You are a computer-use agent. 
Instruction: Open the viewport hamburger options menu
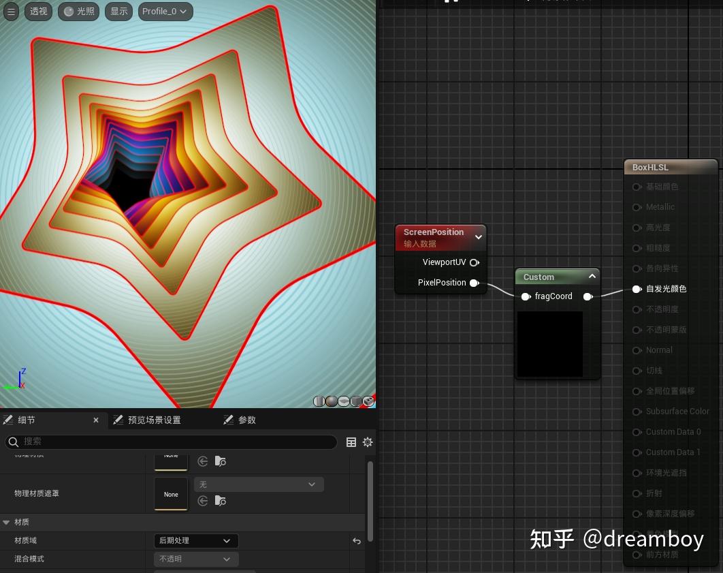click(11, 12)
